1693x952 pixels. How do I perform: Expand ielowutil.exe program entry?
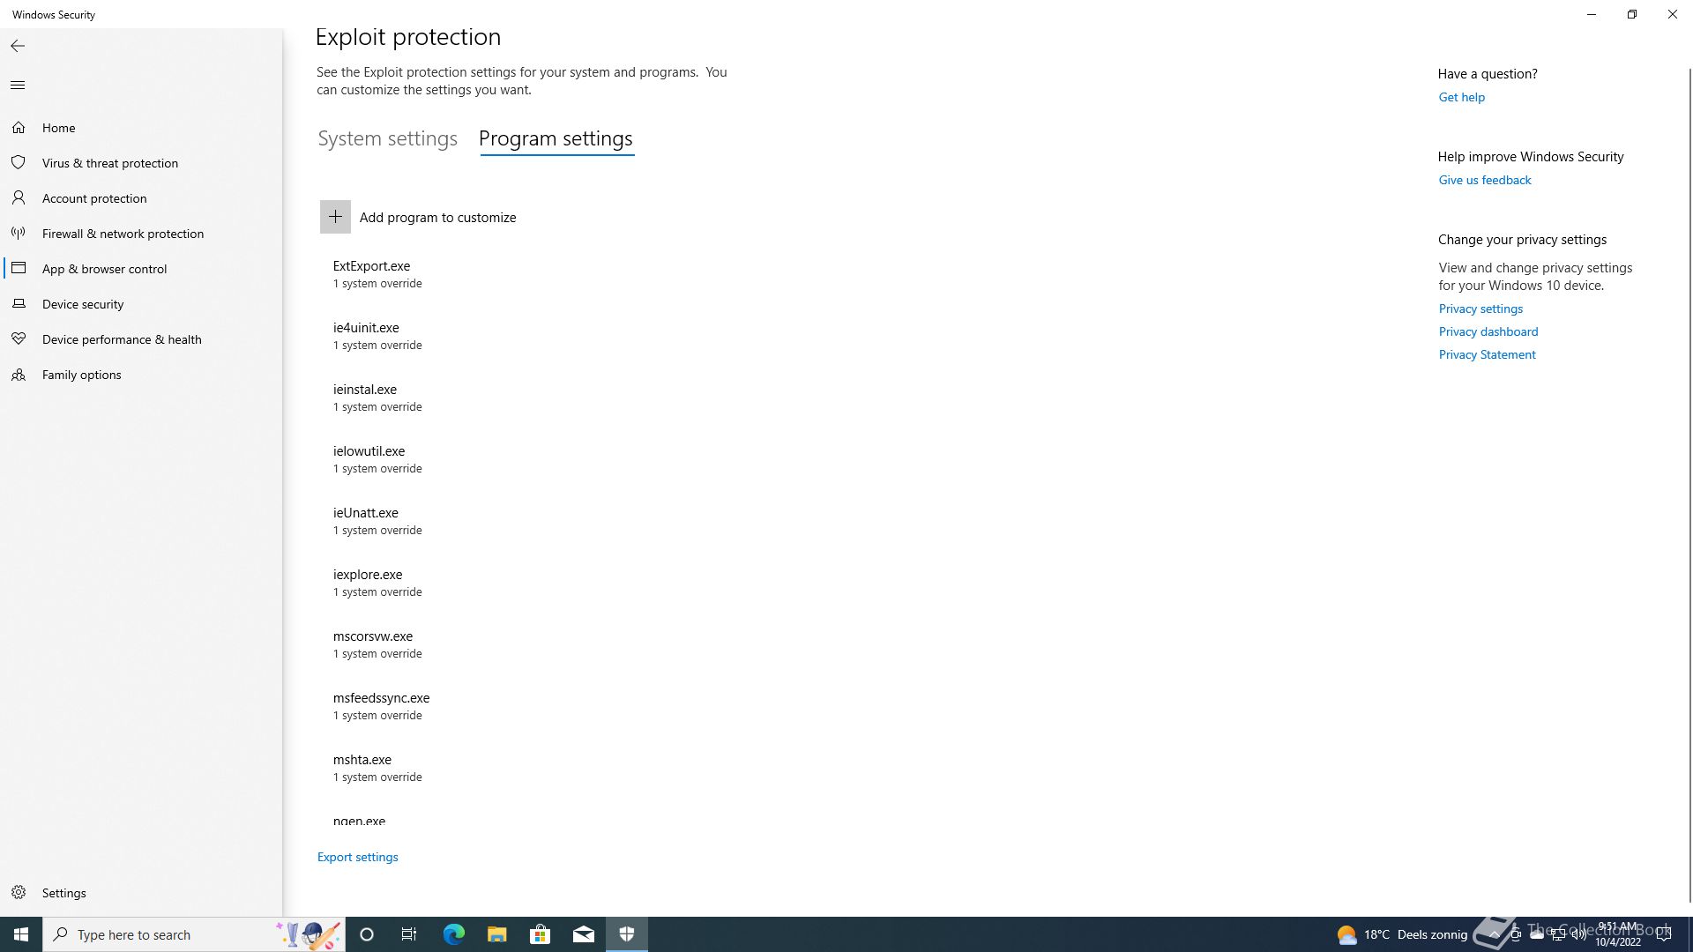[x=377, y=459]
